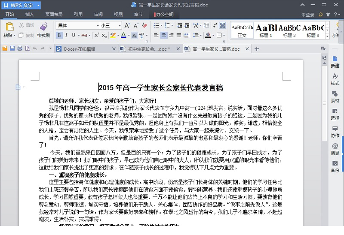Image resolution: width=344 pixels, height=235 pixels.
Task: Increase font size with A+ icon
Action: click(127, 25)
